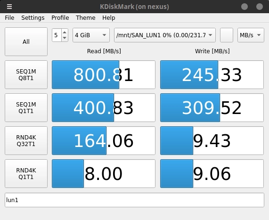Click the 9.06 write result value

212,173
